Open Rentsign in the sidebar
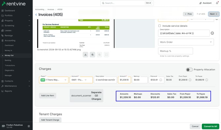Viewport: 221px width, 130px height. point(9,36)
